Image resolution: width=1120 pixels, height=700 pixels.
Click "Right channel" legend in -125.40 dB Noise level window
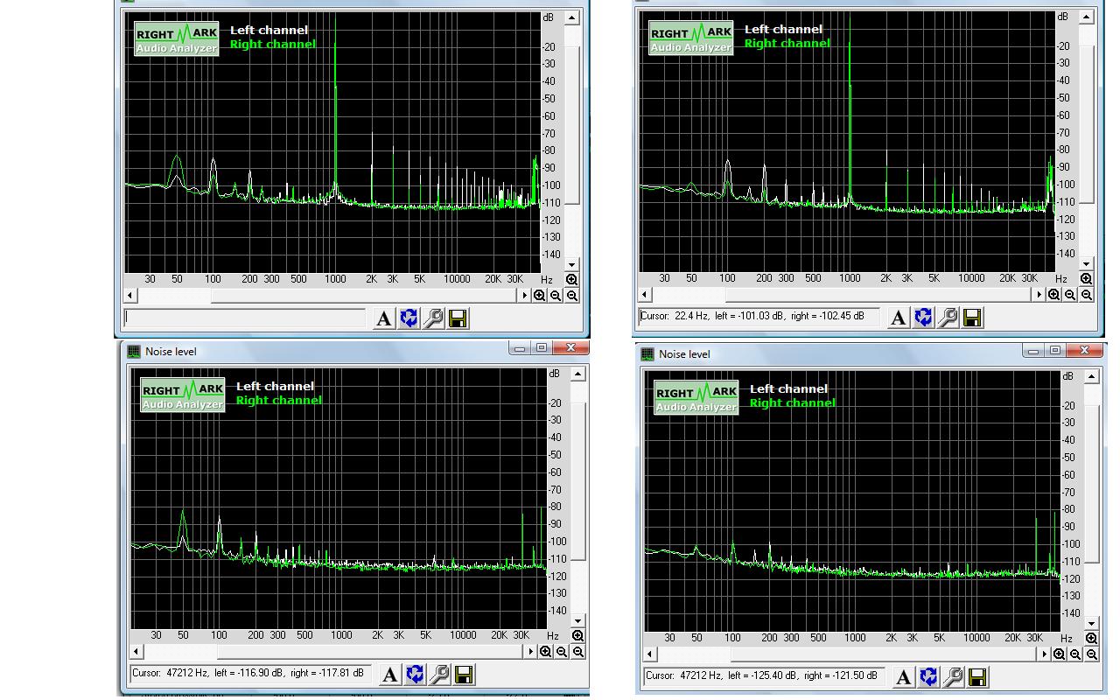[x=793, y=403]
